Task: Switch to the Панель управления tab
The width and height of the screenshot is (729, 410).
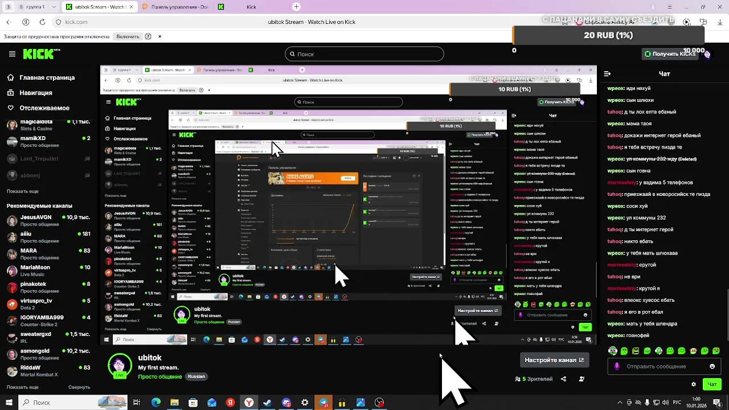Action: (x=175, y=7)
